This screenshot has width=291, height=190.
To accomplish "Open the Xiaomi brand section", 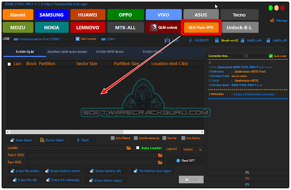I will pos(18,15).
